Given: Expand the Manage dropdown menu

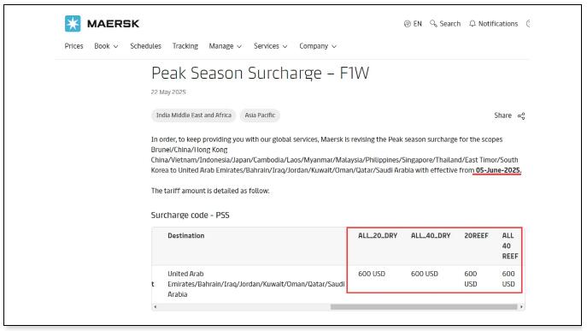Looking at the screenshot, I should pos(225,46).
